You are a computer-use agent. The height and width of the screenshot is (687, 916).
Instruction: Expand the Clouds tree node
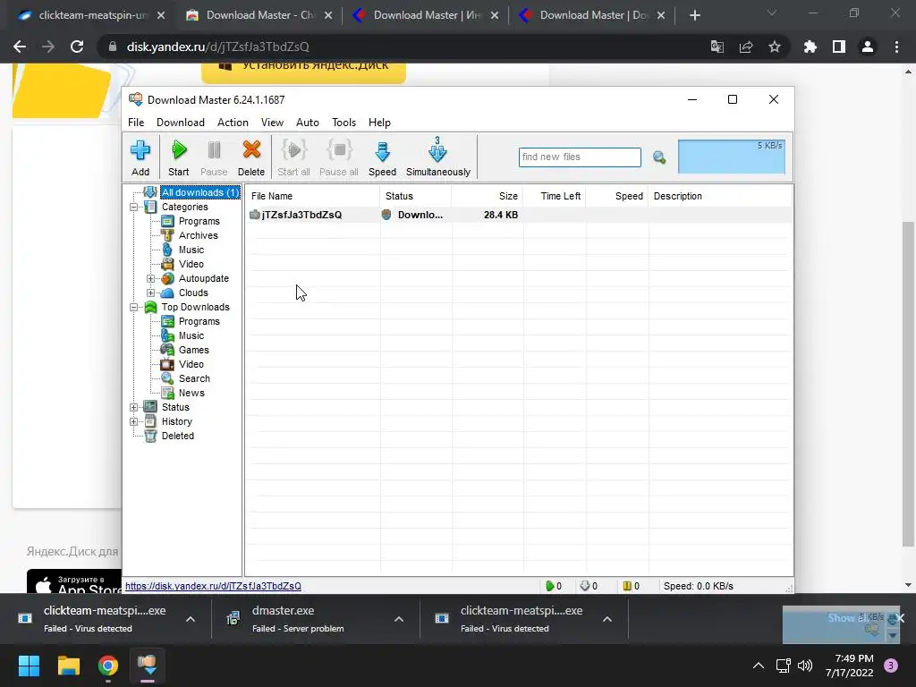150,293
